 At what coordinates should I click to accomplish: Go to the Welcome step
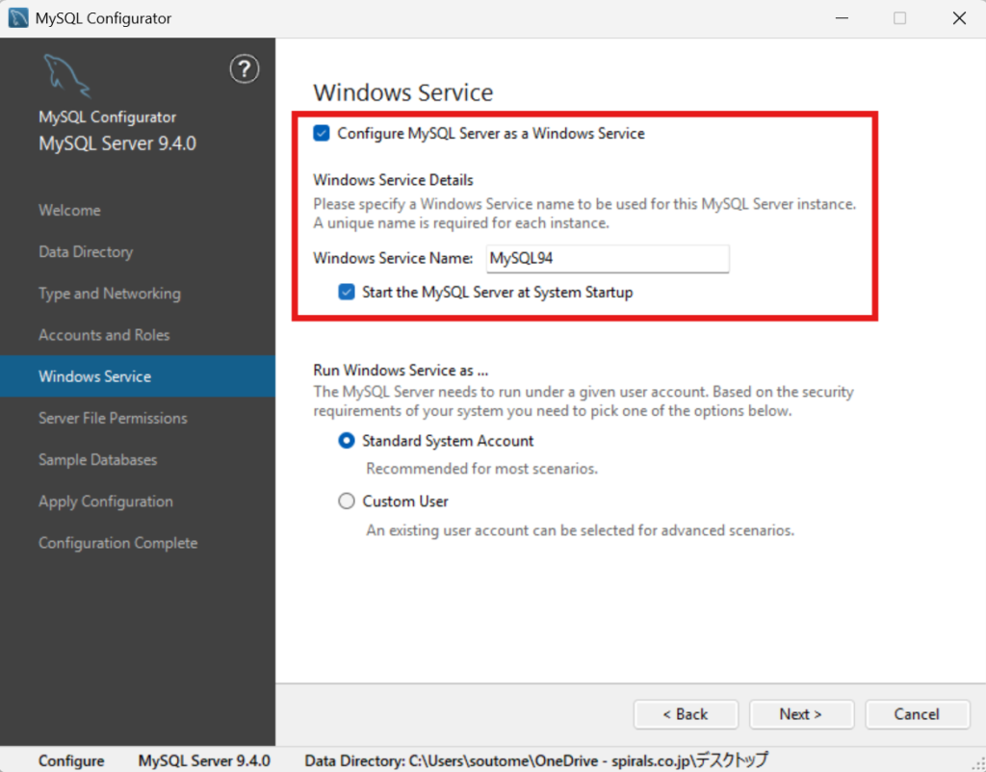(x=69, y=210)
